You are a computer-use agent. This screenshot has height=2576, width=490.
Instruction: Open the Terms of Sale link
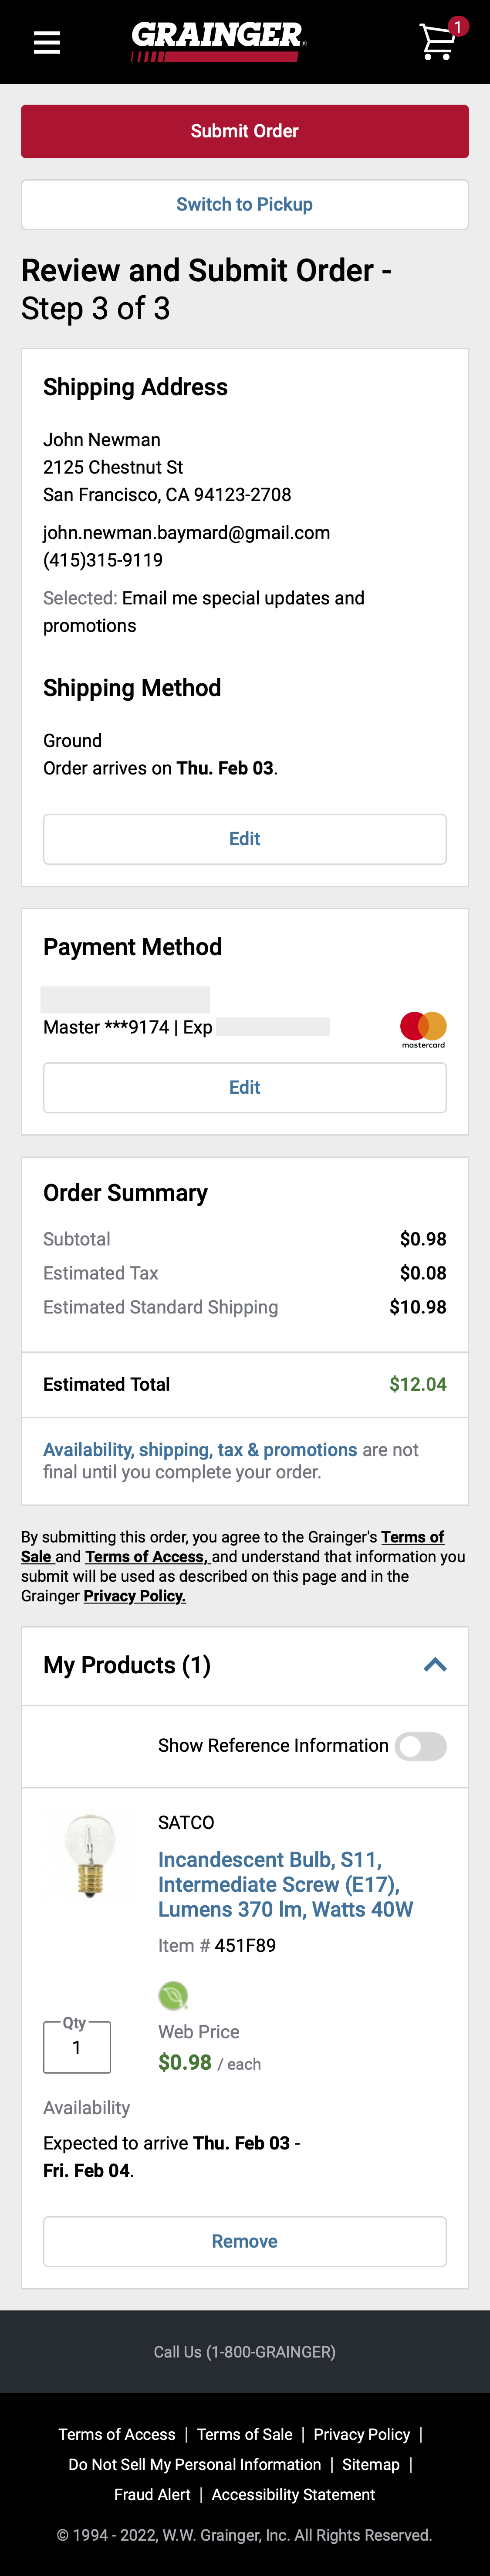point(244,2433)
